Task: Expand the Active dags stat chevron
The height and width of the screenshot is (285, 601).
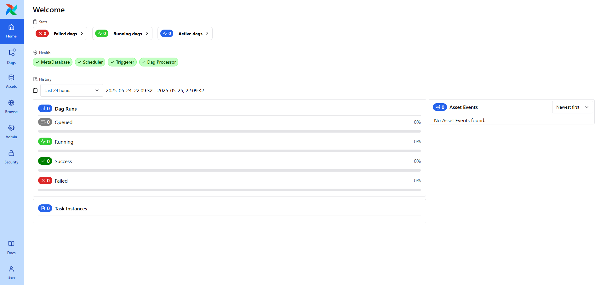Action: (x=207, y=33)
